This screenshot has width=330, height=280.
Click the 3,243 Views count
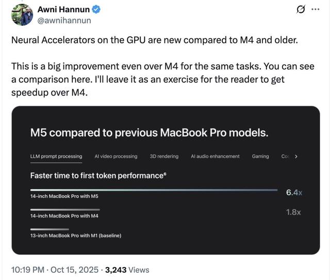click(127, 270)
